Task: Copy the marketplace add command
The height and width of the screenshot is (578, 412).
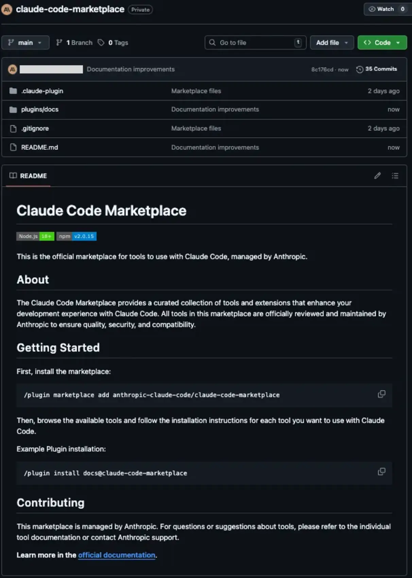Action: coord(382,394)
